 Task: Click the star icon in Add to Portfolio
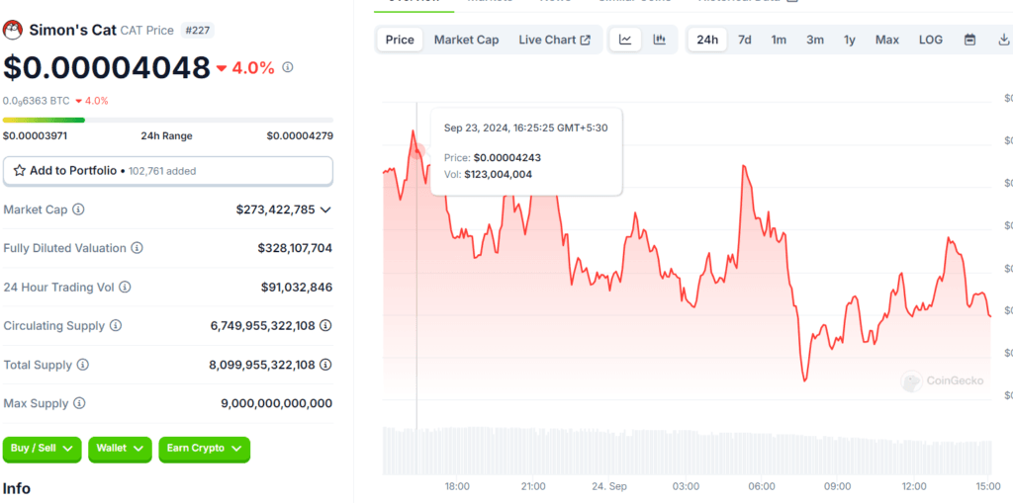point(20,170)
